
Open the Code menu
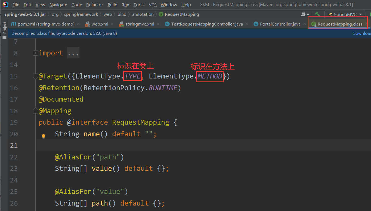[77, 5]
